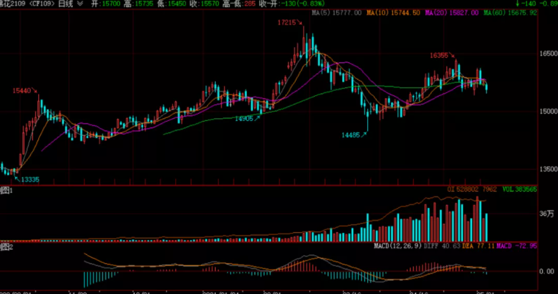Select the MA(60) green indicator label
558x294 pixels.
pos(510,13)
